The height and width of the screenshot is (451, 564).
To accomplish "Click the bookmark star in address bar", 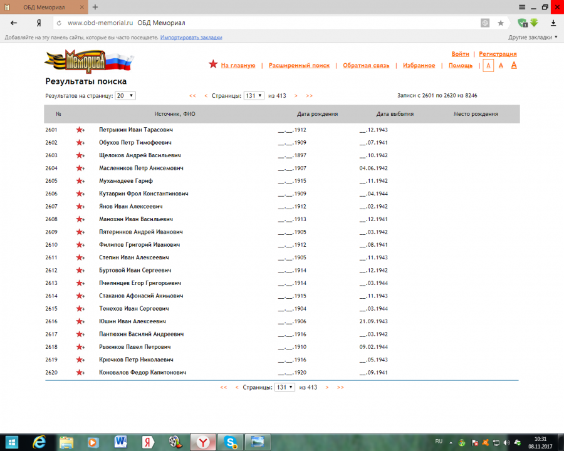I will 501,23.
